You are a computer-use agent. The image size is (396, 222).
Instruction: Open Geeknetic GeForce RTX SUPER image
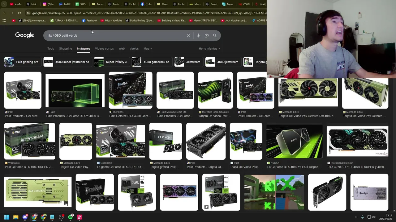(121, 141)
